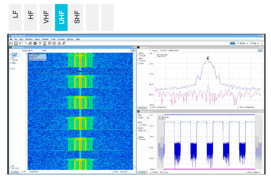Click the Open file folder icon
Viewport: 271px width, 180px height.
coord(11,43)
